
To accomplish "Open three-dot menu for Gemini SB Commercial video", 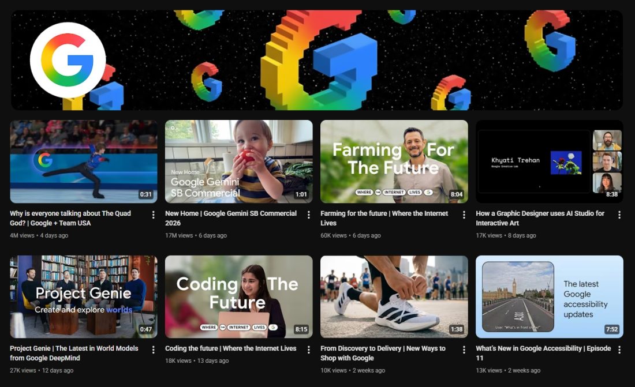I will coord(309,215).
